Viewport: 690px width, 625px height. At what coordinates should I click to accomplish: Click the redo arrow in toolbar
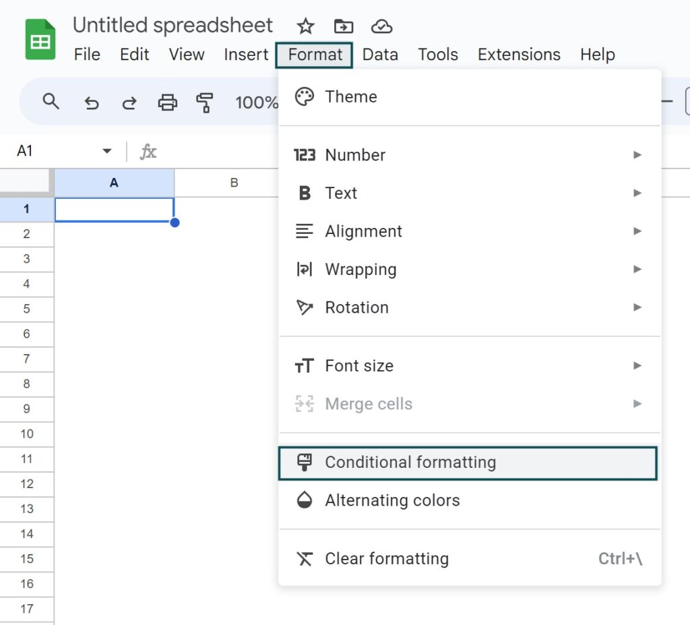(129, 102)
